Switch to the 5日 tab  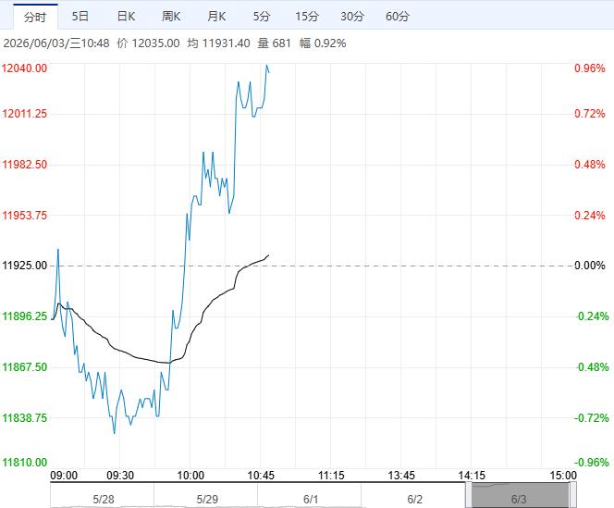[80, 17]
